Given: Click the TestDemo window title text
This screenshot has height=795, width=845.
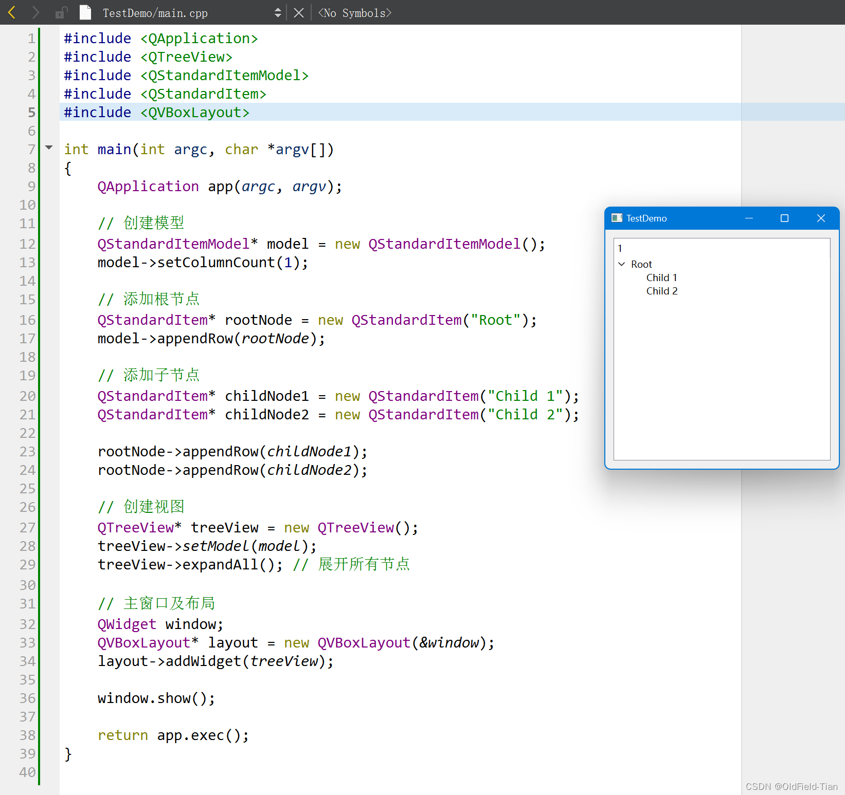Looking at the screenshot, I should click(646, 218).
